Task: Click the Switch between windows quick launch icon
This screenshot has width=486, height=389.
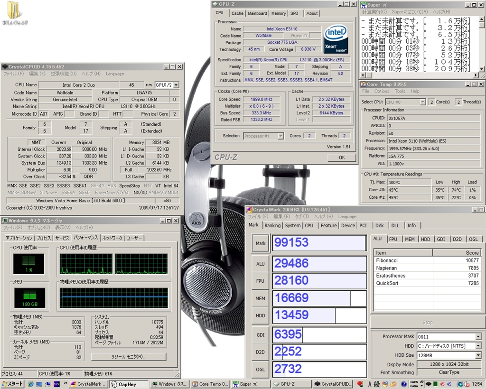Action: 48,384
